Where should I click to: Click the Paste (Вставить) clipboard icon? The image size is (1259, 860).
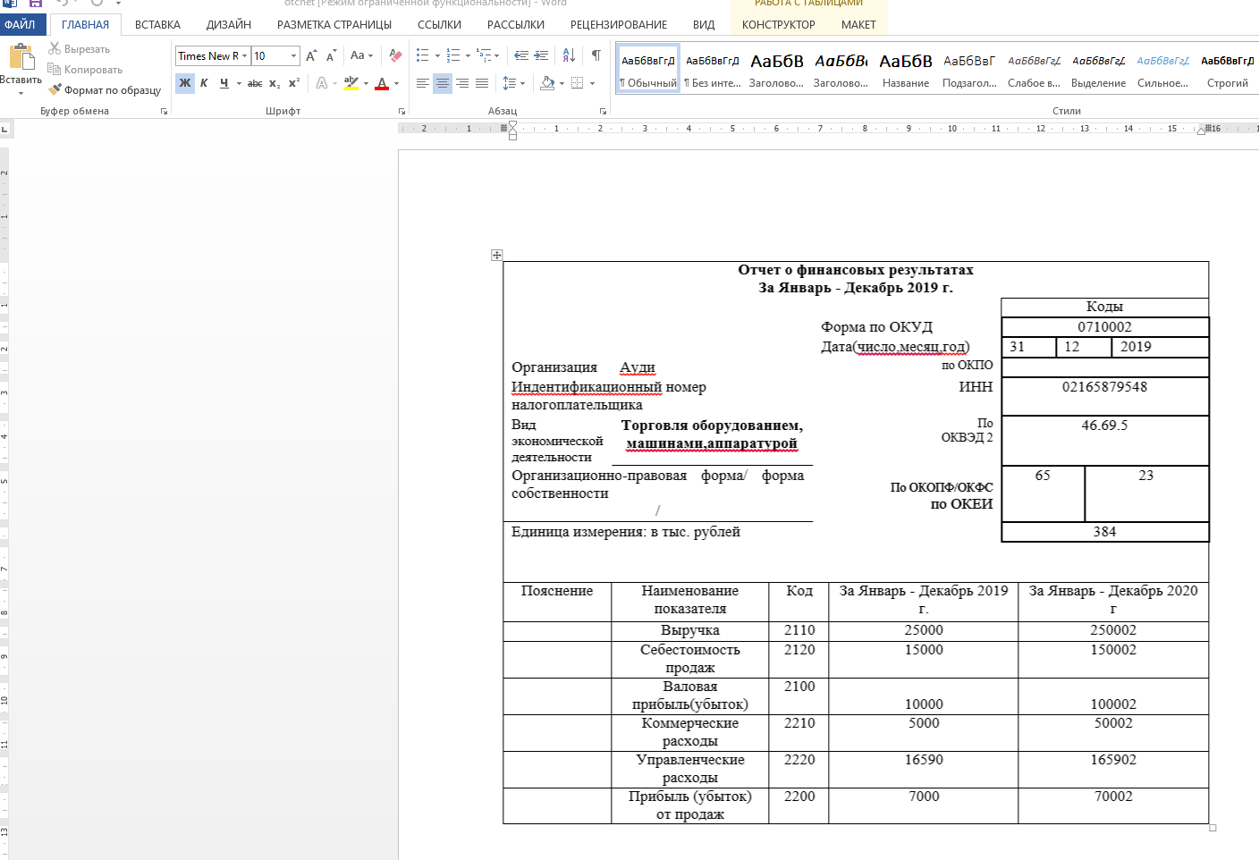tap(21, 56)
